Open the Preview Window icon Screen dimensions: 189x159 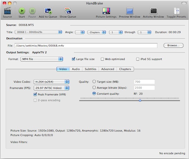(129, 11)
